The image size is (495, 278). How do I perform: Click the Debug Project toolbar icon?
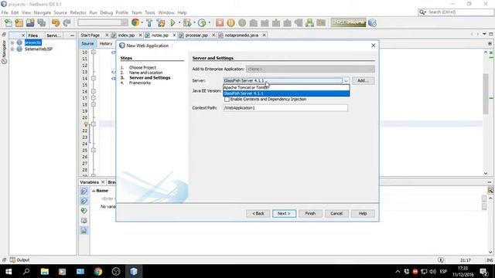[187, 22]
